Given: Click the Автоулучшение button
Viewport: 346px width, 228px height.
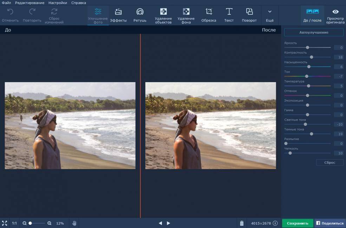Looking at the screenshot, I should pos(314,32).
